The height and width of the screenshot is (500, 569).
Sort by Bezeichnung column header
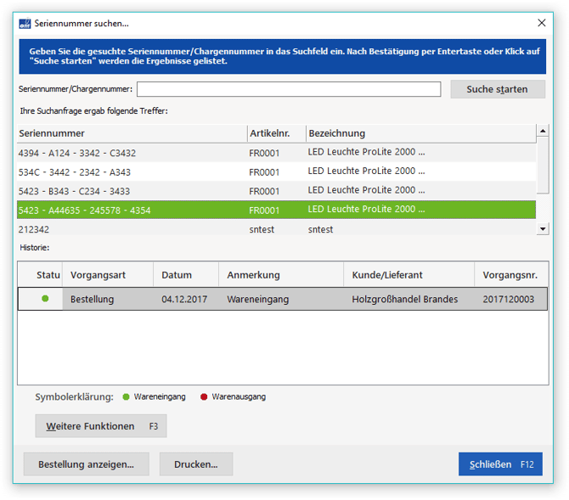point(421,133)
